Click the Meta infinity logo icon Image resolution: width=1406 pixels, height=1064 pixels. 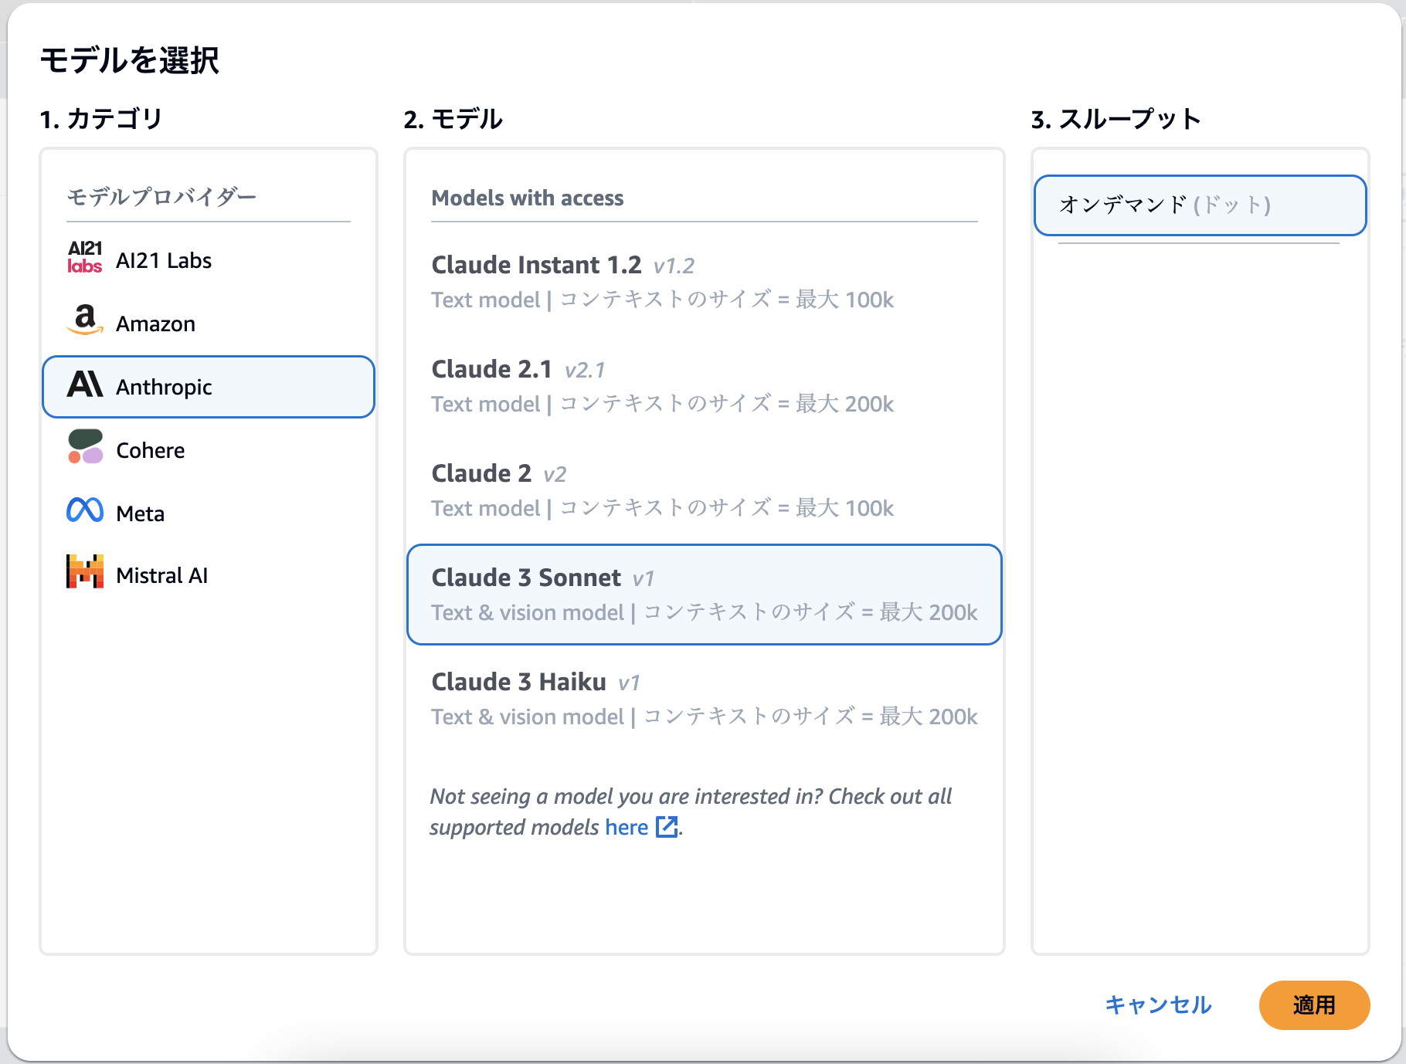click(85, 510)
